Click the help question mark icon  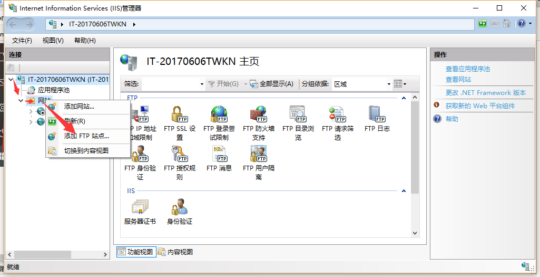[522, 23]
